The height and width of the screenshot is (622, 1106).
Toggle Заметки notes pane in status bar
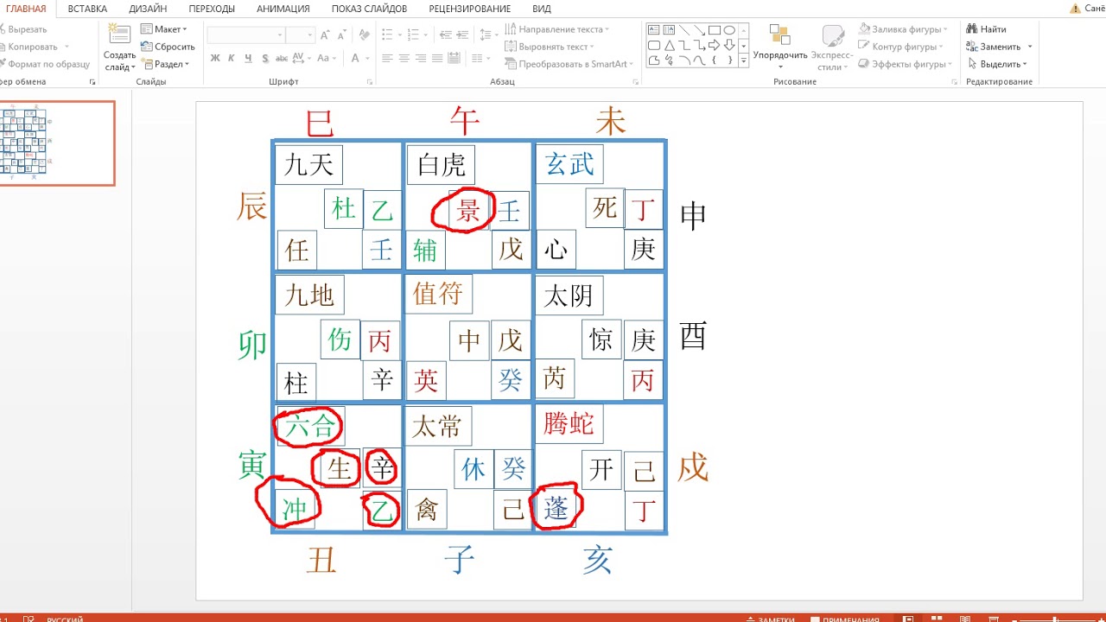(x=769, y=619)
